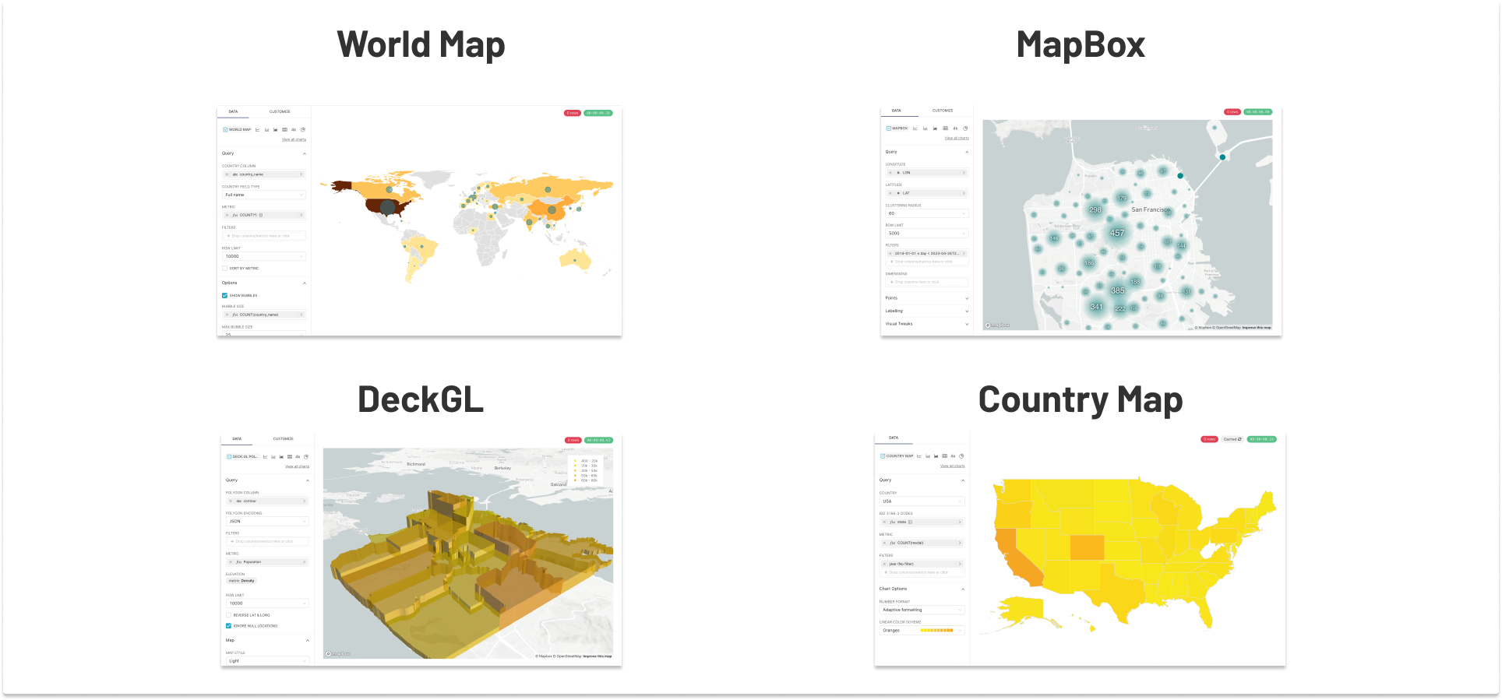Open Data tab in Country Map panel
This screenshot has width=1502, height=700.
click(x=894, y=438)
